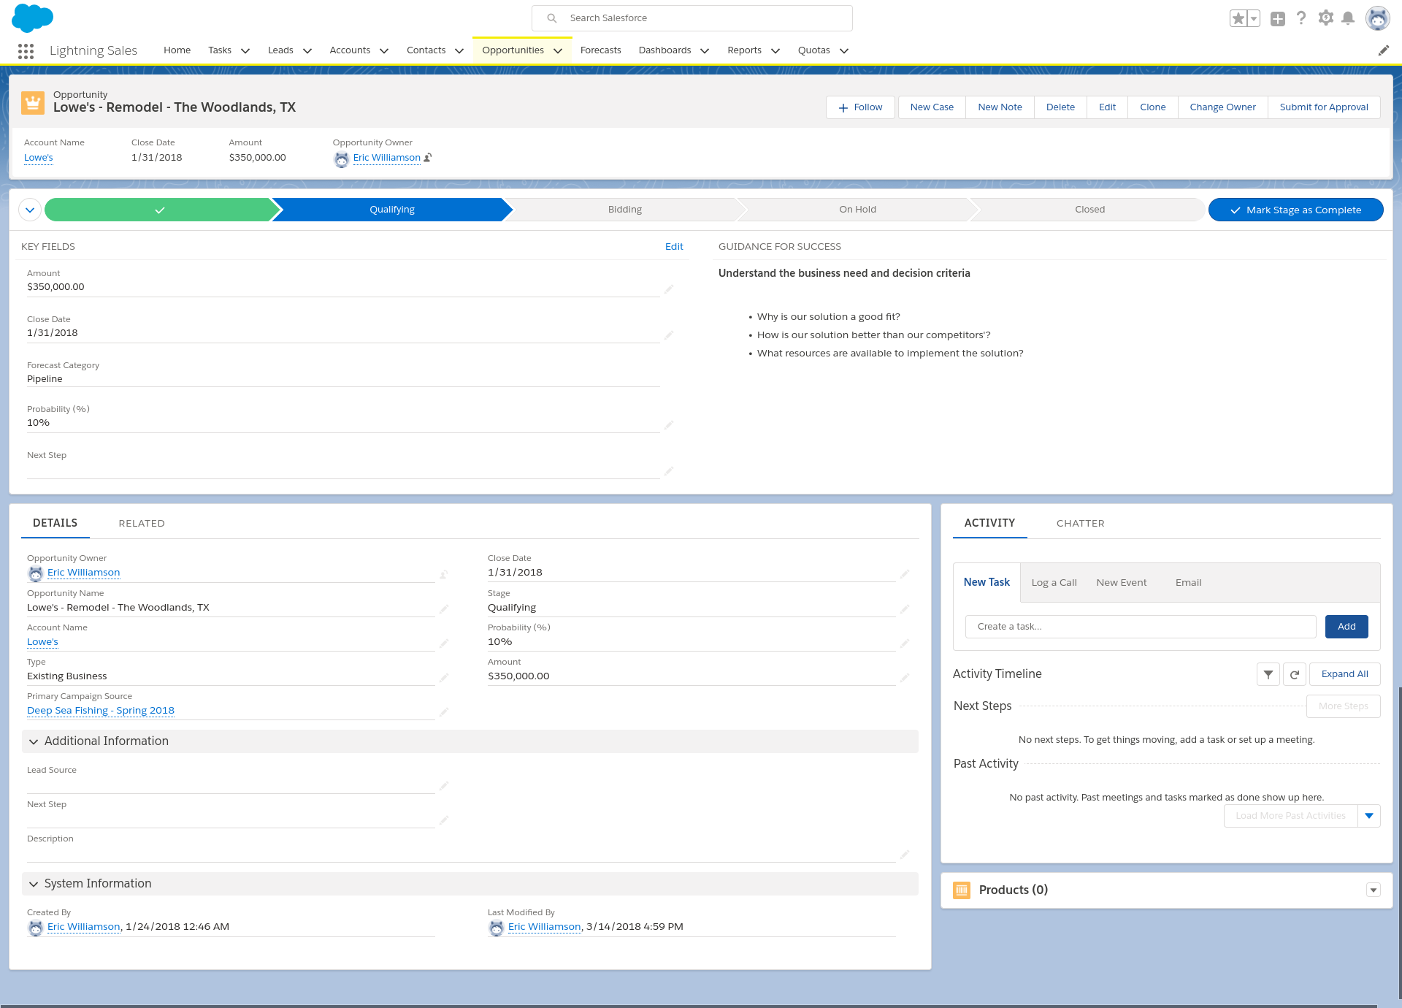
Task: Open the Contacts nav dropdown chevron
Action: [x=459, y=50]
